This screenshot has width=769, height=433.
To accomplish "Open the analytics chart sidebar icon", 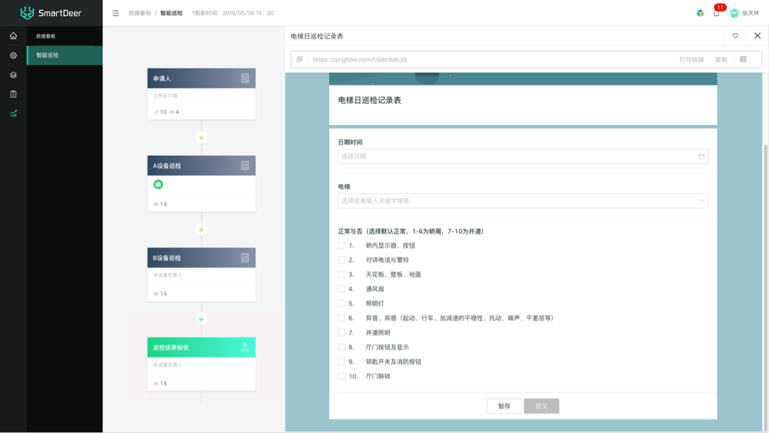I will point(13,114).
